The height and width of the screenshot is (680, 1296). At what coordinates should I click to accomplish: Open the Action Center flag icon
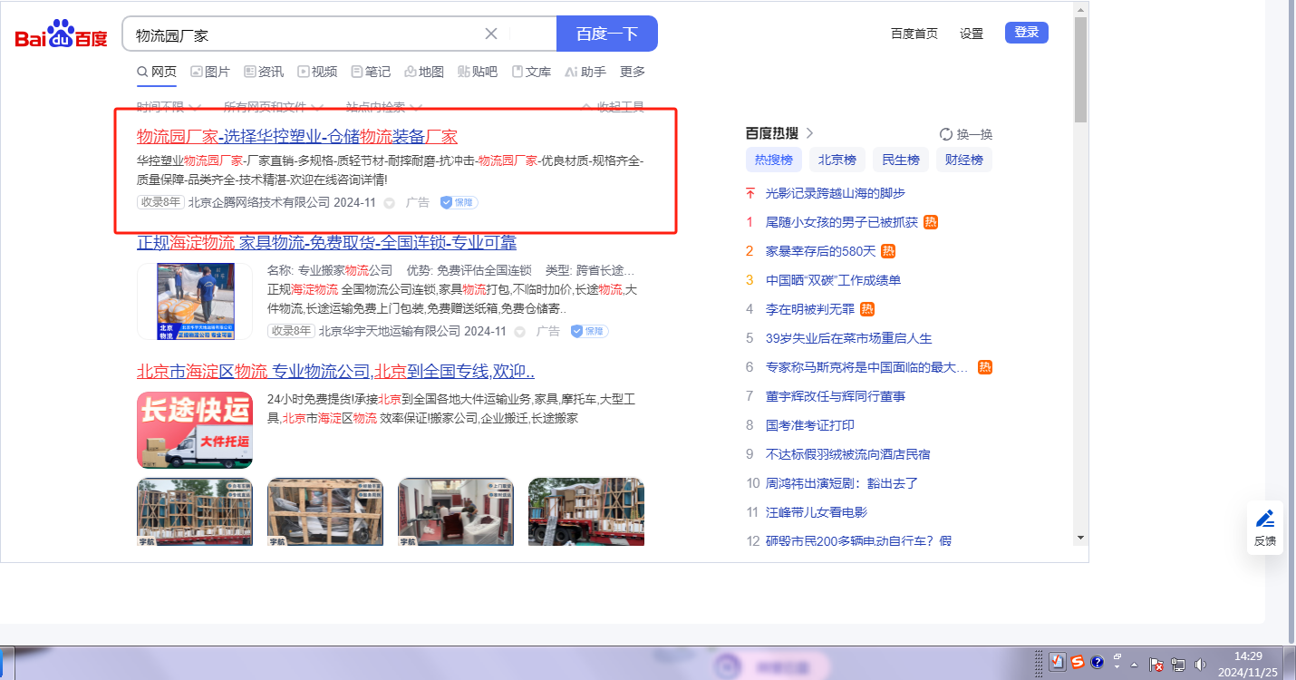[1156, 664]
